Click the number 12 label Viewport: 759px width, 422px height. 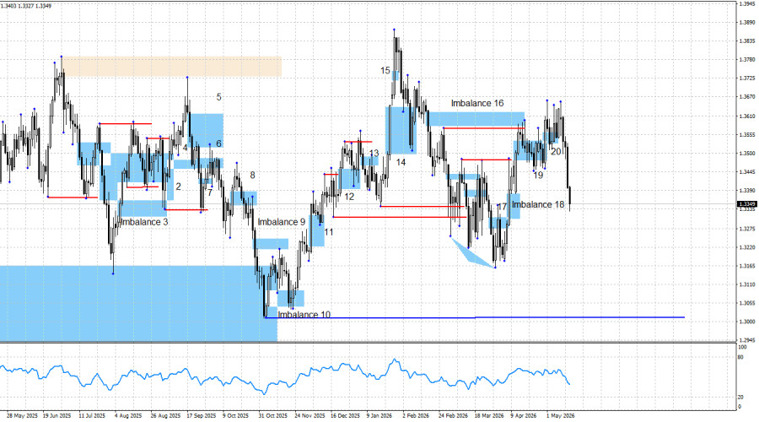(349, 197)
